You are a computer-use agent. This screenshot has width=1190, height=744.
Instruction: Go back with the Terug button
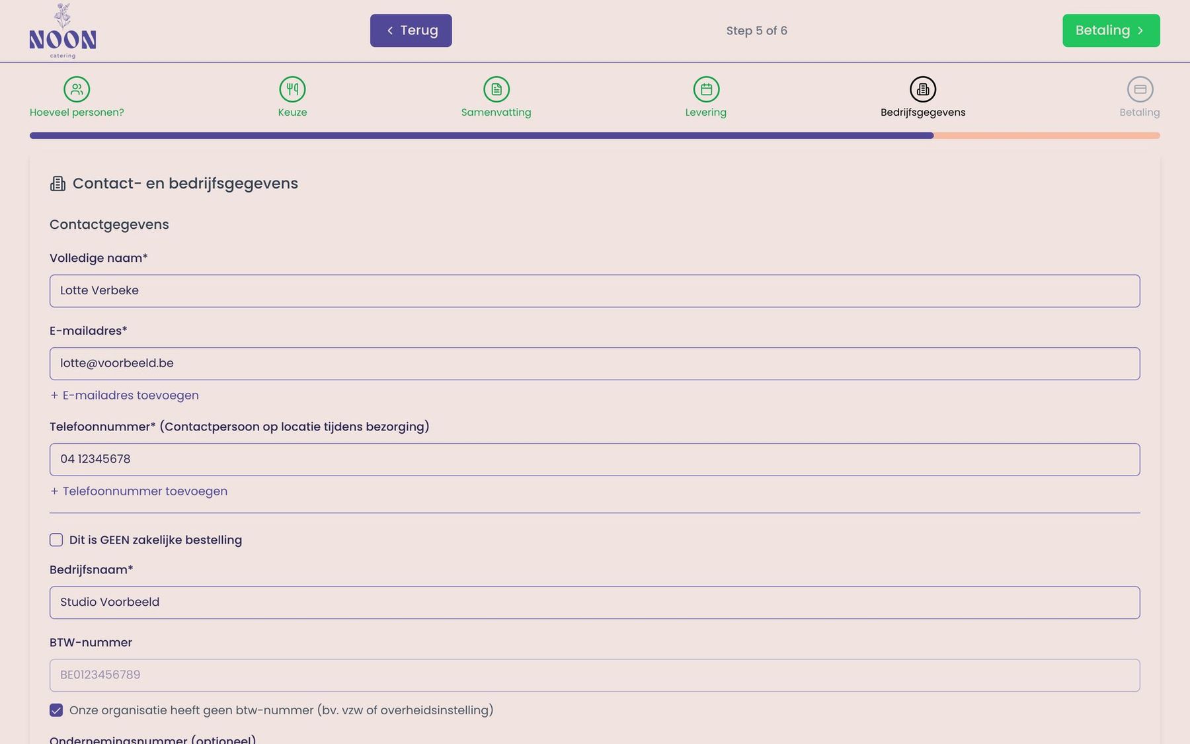pyautogui.click(x=411, y=30)
